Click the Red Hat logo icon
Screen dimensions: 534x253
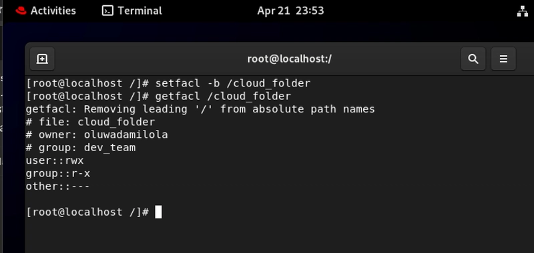[x=21, y=11]
